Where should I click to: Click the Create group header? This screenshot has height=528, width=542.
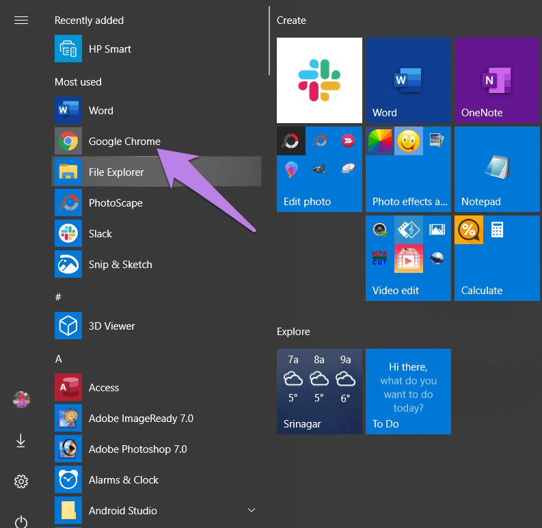click(291, 21)
